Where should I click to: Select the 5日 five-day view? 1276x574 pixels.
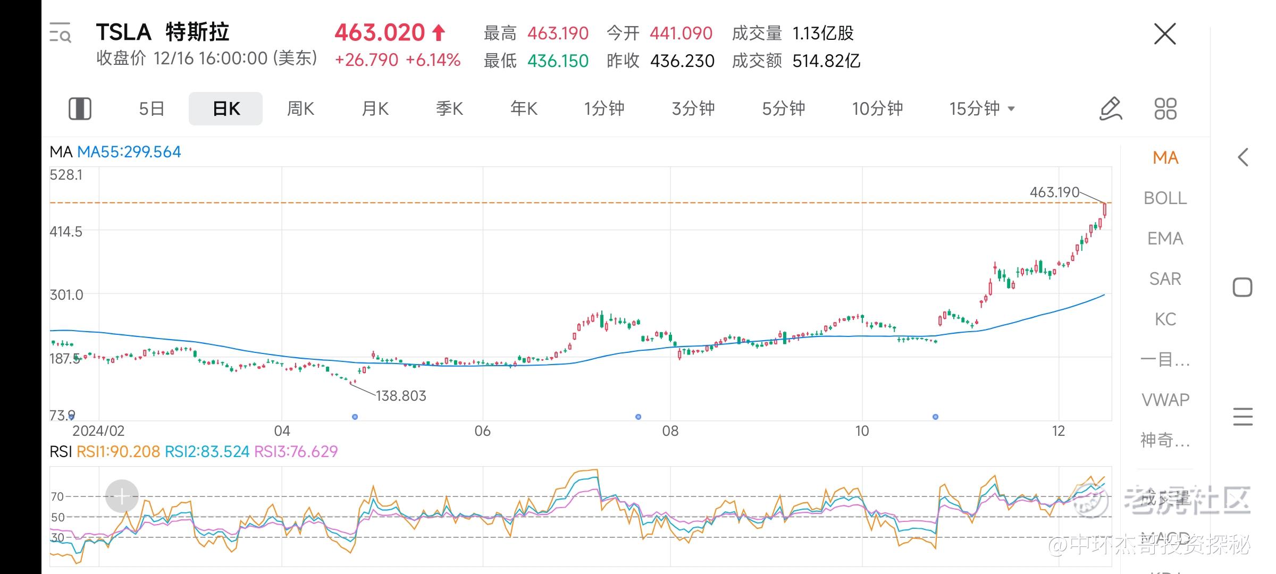(152, 109)
